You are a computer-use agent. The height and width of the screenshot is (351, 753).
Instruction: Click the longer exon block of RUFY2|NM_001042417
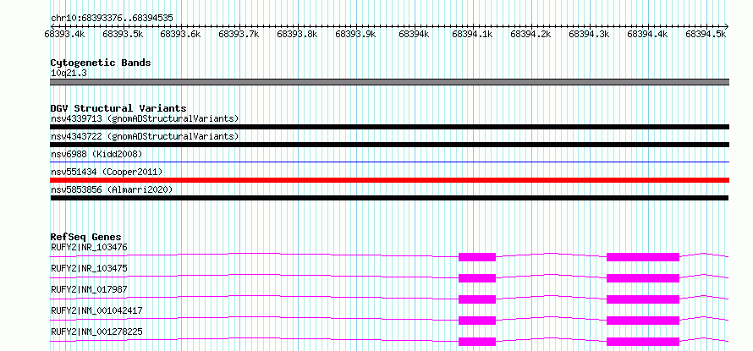[x=643, y=321]
